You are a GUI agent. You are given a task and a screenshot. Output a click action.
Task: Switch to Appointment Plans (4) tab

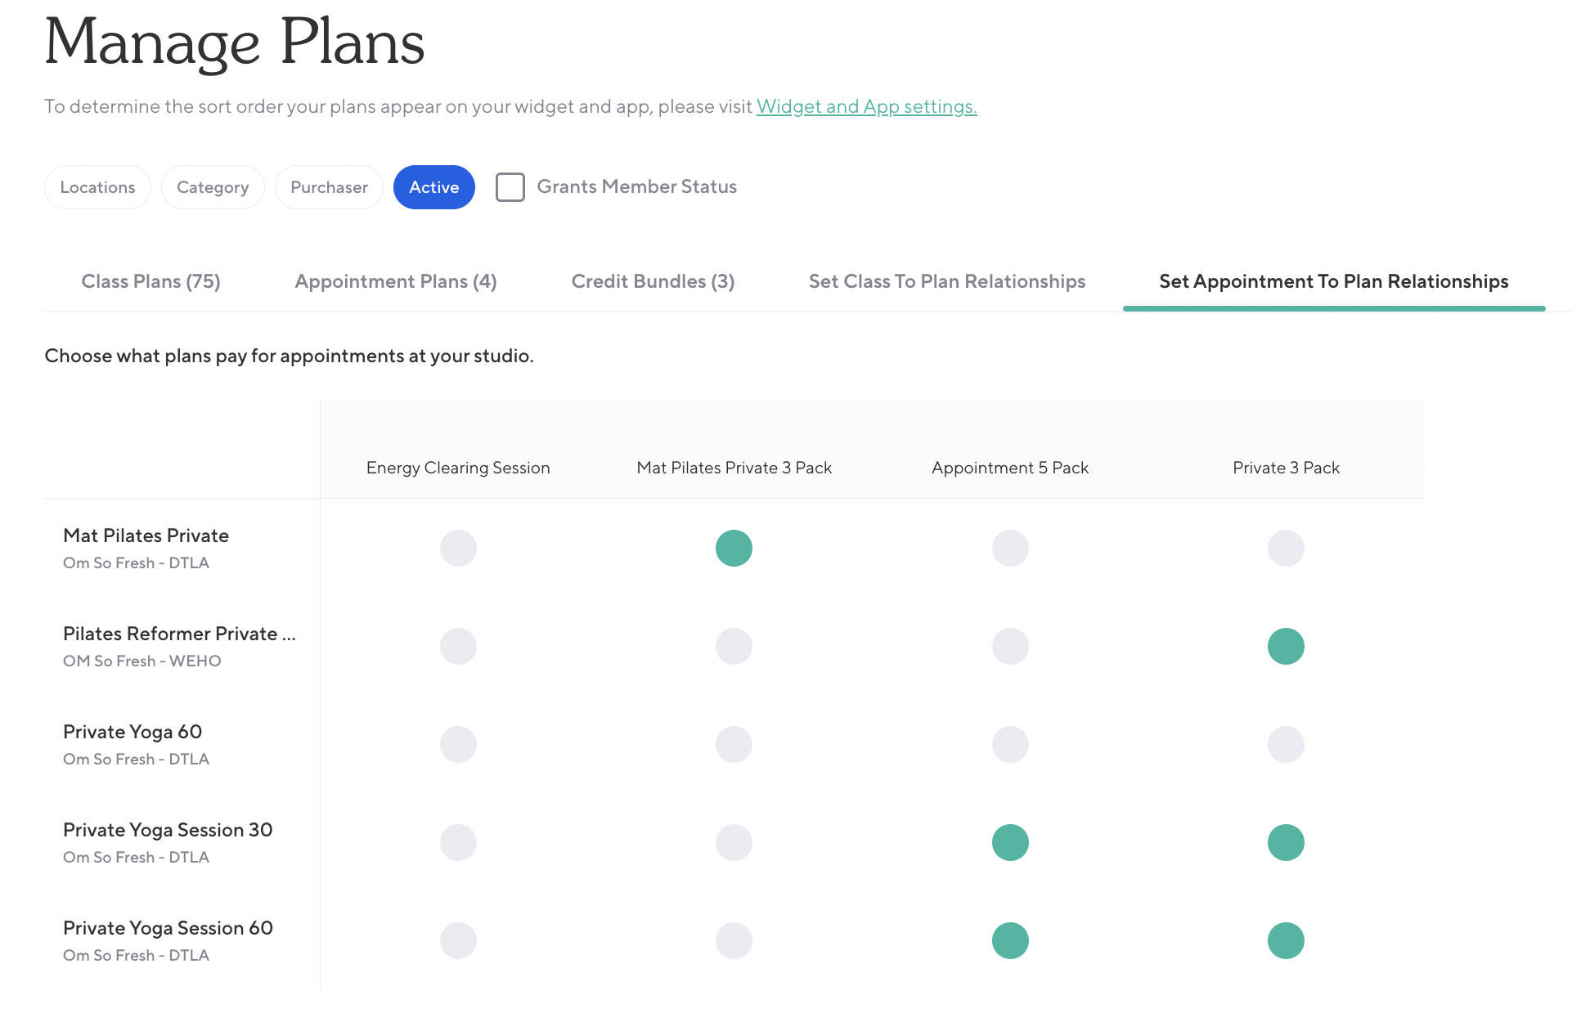[396, 281]
